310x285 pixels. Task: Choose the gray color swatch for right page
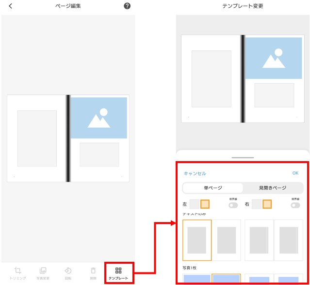click(x=257, y=204)
